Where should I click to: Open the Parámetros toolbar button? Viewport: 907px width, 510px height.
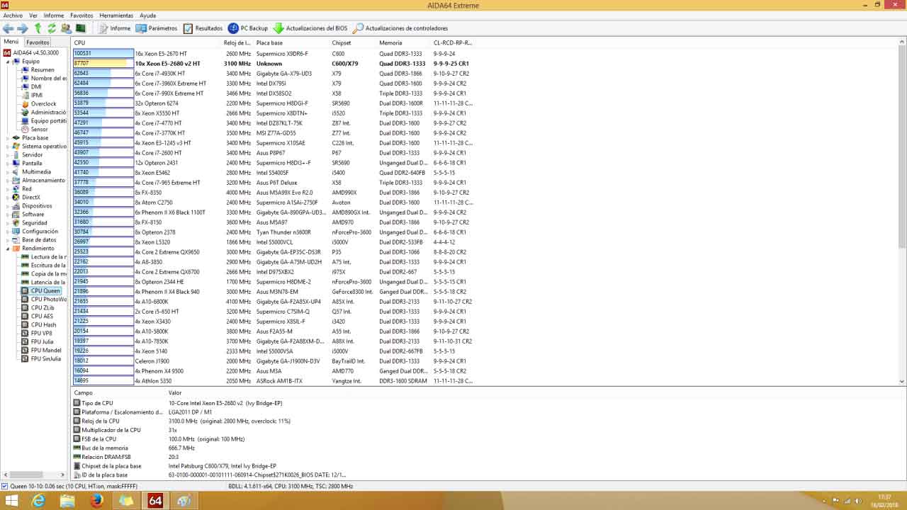tap(157, 28)
